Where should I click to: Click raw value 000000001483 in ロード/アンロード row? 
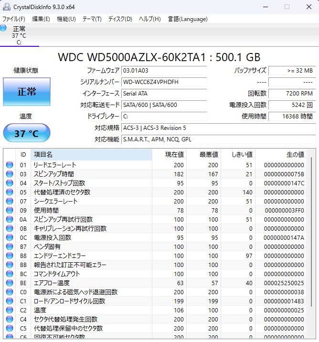(x=284, y=301)
